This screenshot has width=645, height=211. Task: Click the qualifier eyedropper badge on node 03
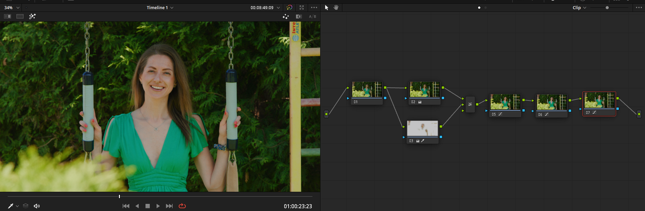(x=423, y=141)
